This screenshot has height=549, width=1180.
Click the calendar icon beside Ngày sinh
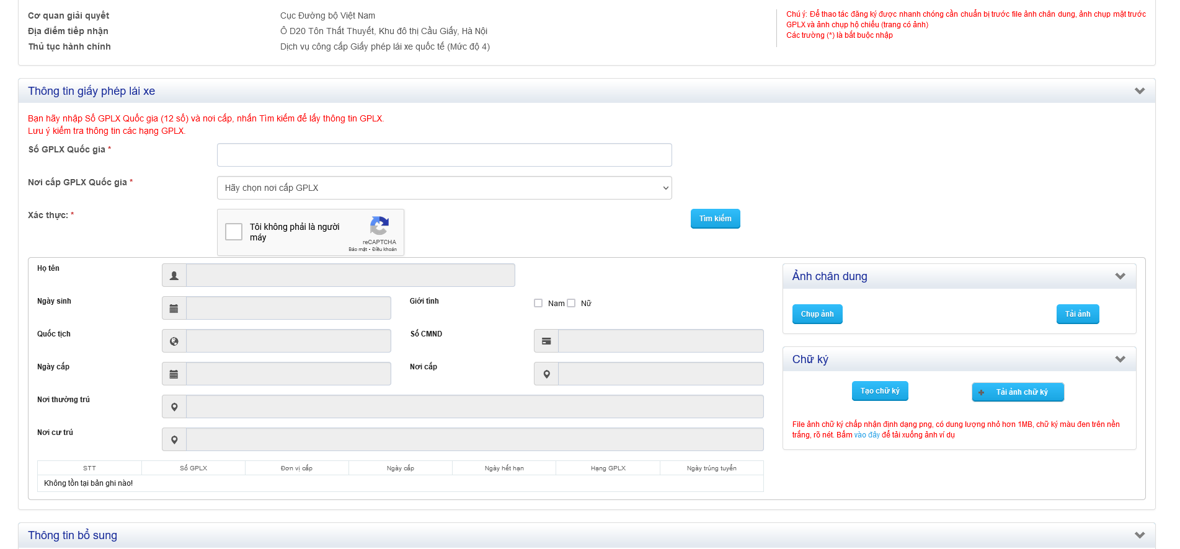pyautogui.click(x=174, y=308)
